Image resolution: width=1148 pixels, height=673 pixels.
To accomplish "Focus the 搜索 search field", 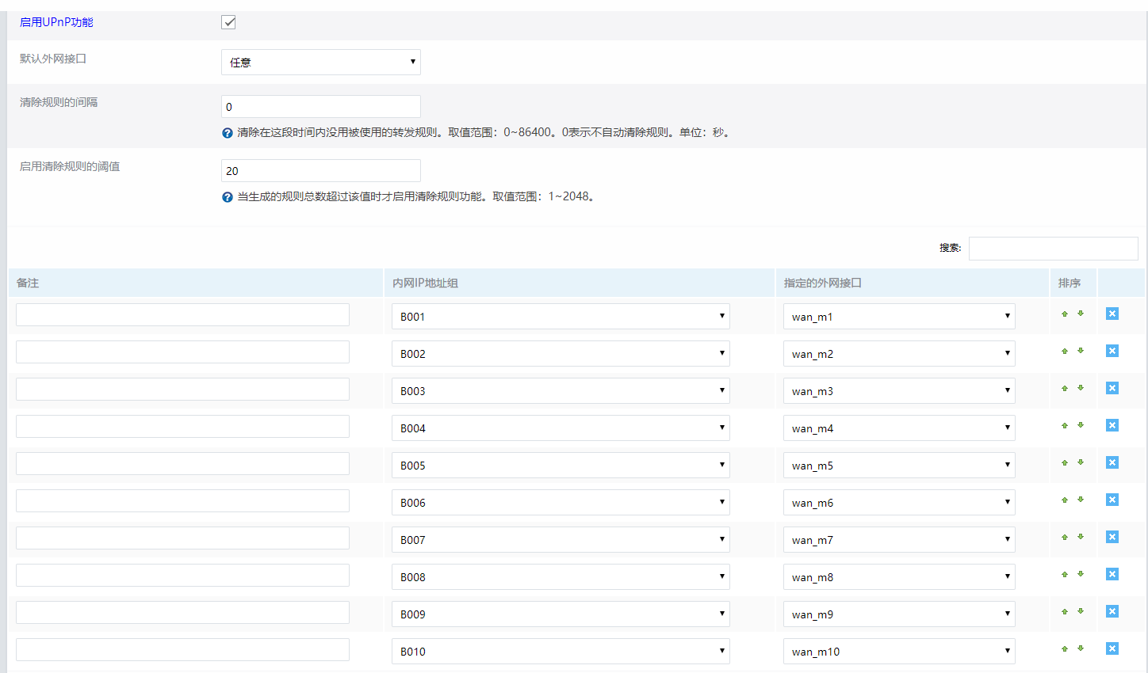I will [x=1053, y=249].
